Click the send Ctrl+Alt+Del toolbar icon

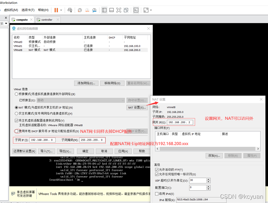tap(70, 10)
